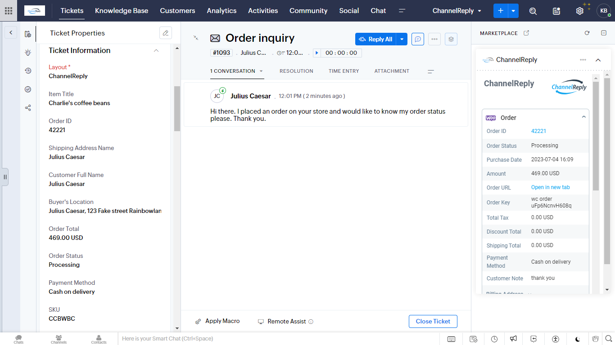
Task: Open the apps grid launcher icon
Action: (9, 11)
